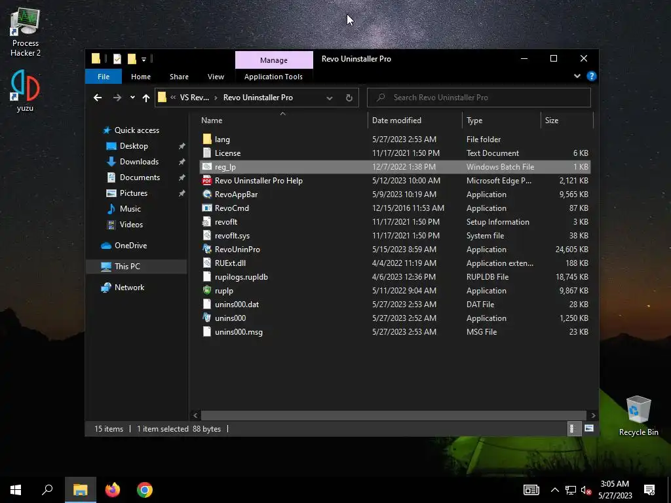Click the reg_lp batch file icon

coord(207,167)
